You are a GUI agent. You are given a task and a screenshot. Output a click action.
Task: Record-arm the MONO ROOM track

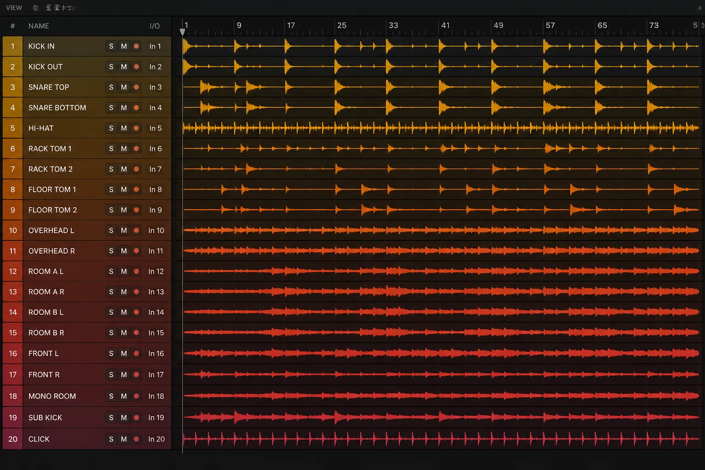[136, 396]
